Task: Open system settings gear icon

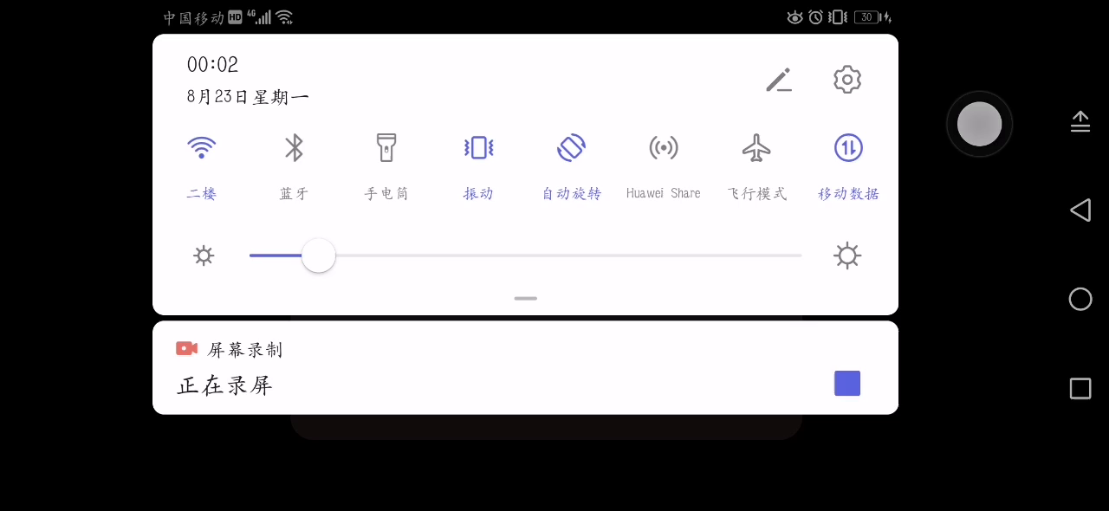Action: coord(847,80)
